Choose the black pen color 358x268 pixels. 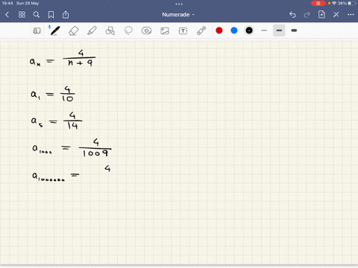coord(249,31)
